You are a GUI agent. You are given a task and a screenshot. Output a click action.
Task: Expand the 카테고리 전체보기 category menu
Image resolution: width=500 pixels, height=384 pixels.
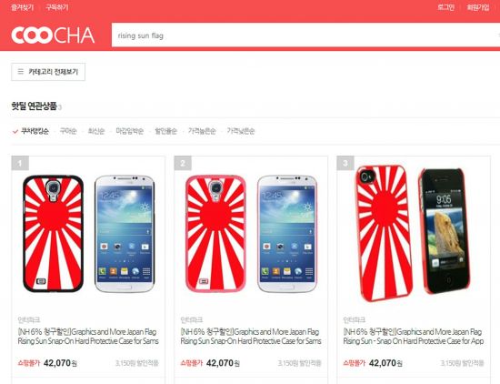[x=48, y=72]
